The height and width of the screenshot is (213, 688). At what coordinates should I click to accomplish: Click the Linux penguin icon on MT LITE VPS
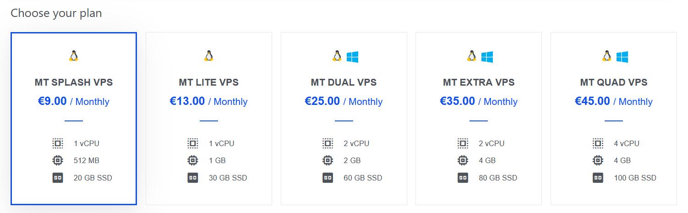point(209,56)
